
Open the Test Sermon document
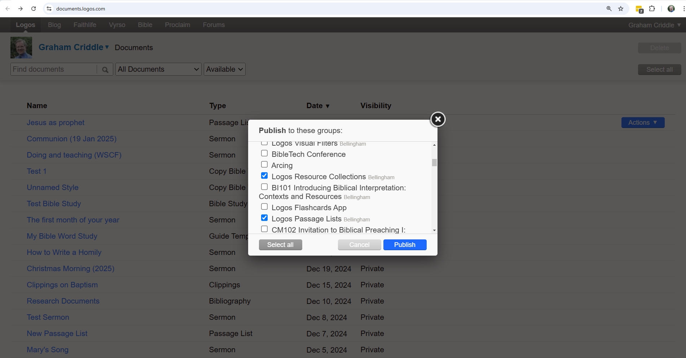(48, 317)
